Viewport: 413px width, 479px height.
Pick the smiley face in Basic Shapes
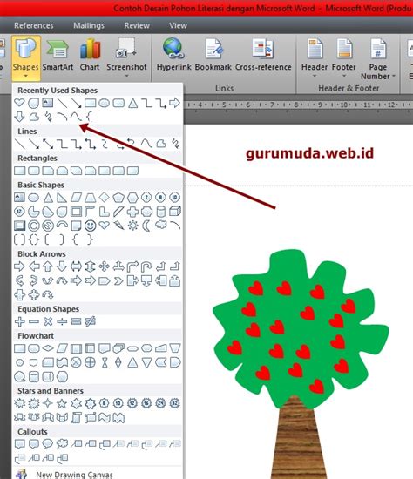coord(91,226)
